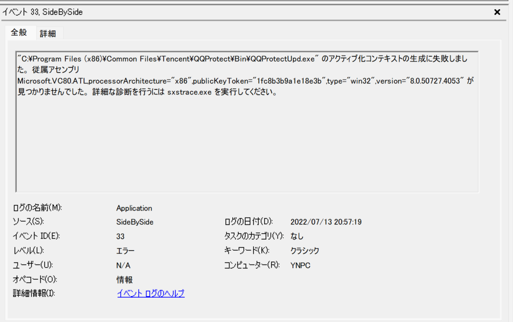Click inside the event description text box

(x=247, y=122)
